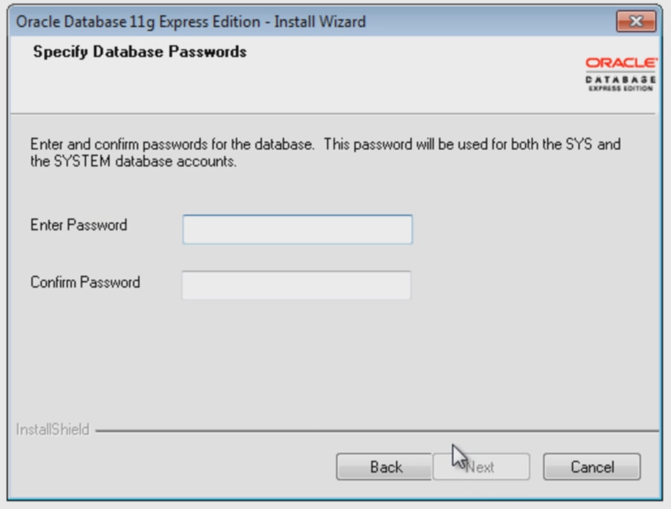Go back with the Back button

click(x=384, y=467)
